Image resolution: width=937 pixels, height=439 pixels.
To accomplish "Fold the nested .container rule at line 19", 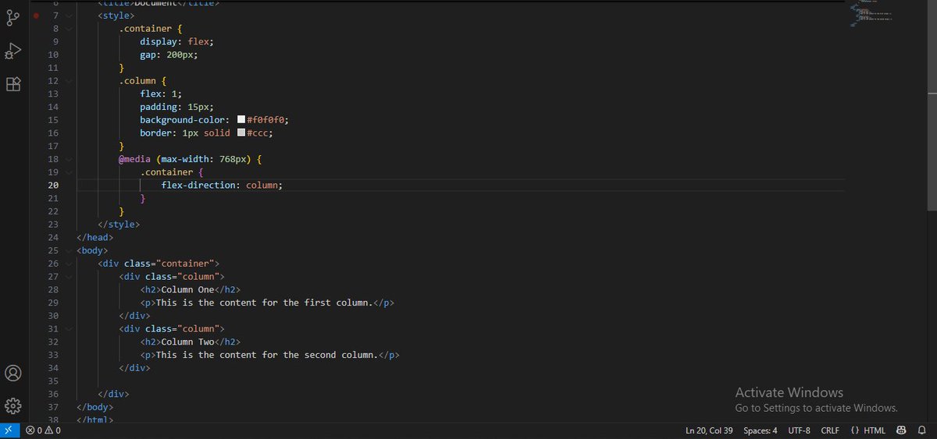I will (x=69, y=172).
